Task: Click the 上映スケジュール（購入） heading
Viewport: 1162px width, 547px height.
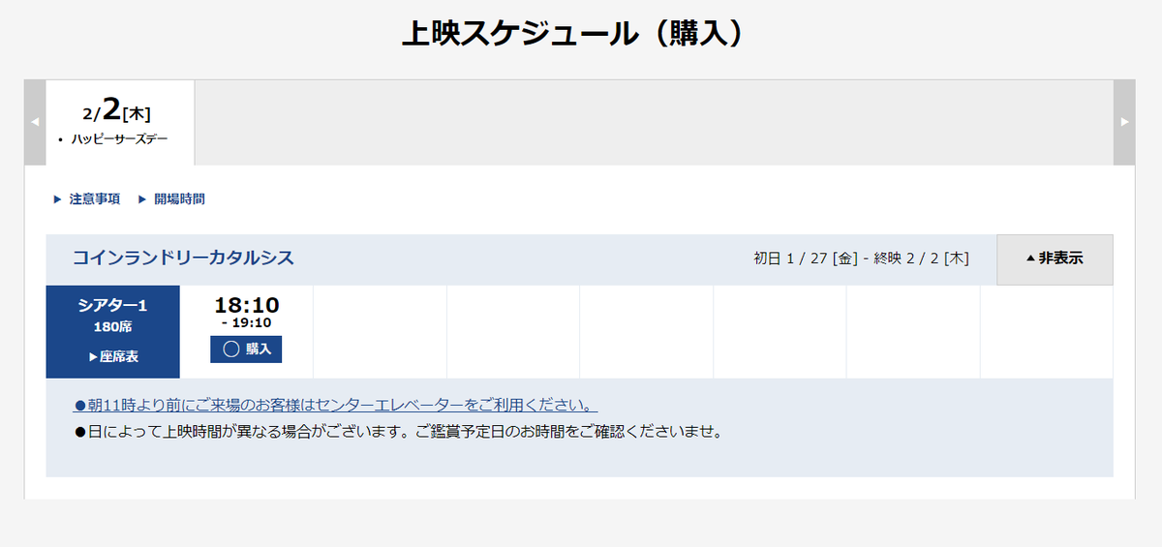Action: tap(578, 33)
